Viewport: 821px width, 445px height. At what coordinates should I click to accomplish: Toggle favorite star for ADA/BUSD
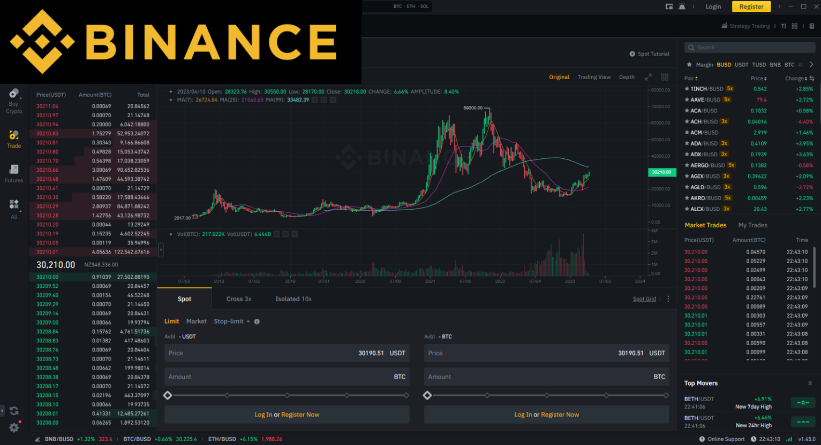tap(687, 143)
